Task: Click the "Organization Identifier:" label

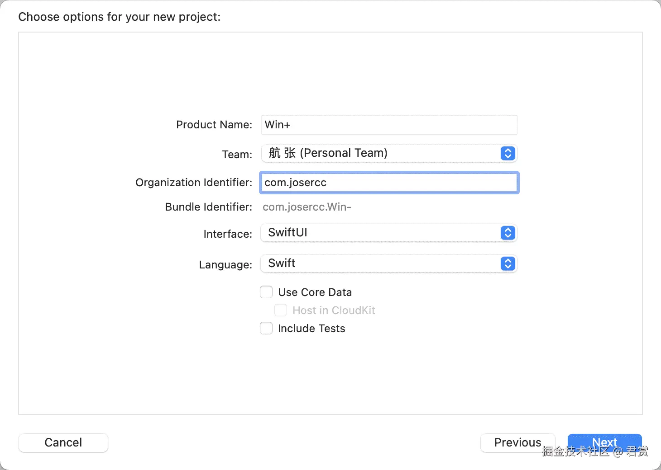Action: click(x=194, y=183)
